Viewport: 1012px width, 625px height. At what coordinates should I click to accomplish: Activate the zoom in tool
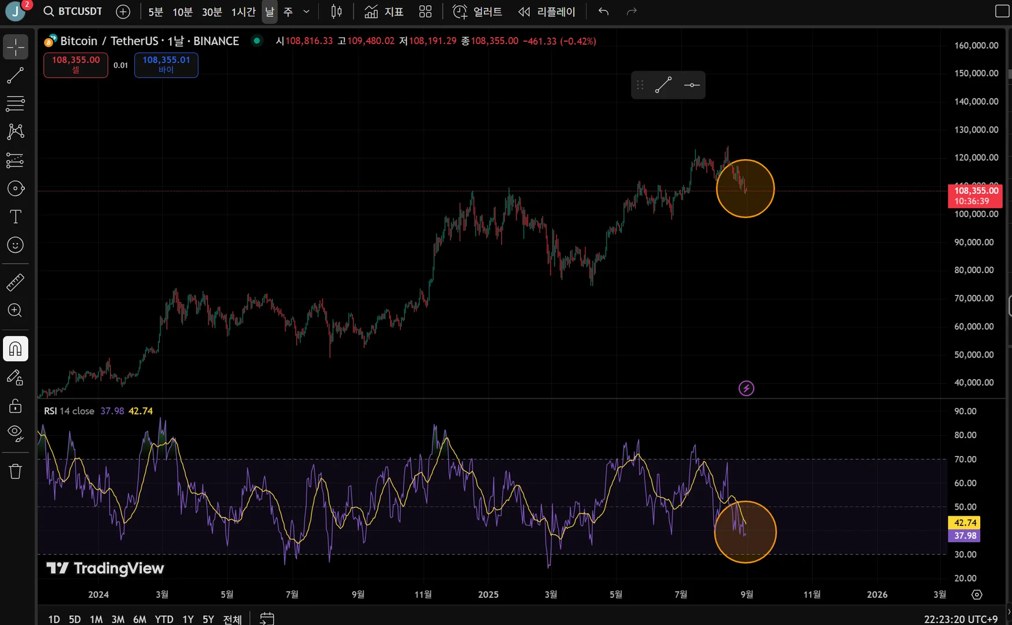(x=16, y=311)
